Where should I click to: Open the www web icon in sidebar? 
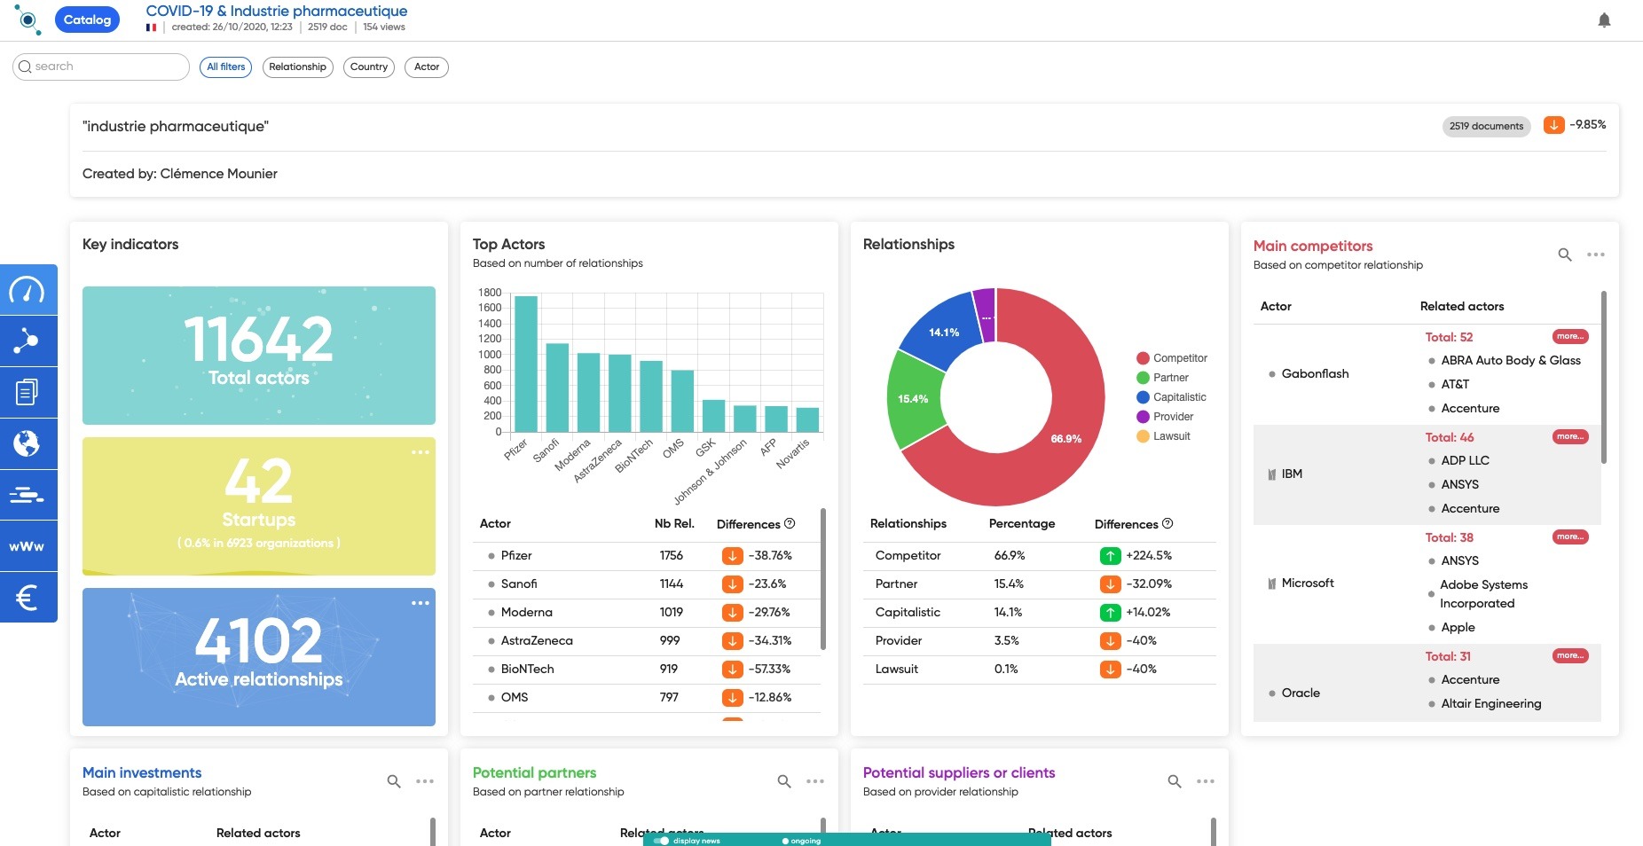pos(28,545)
